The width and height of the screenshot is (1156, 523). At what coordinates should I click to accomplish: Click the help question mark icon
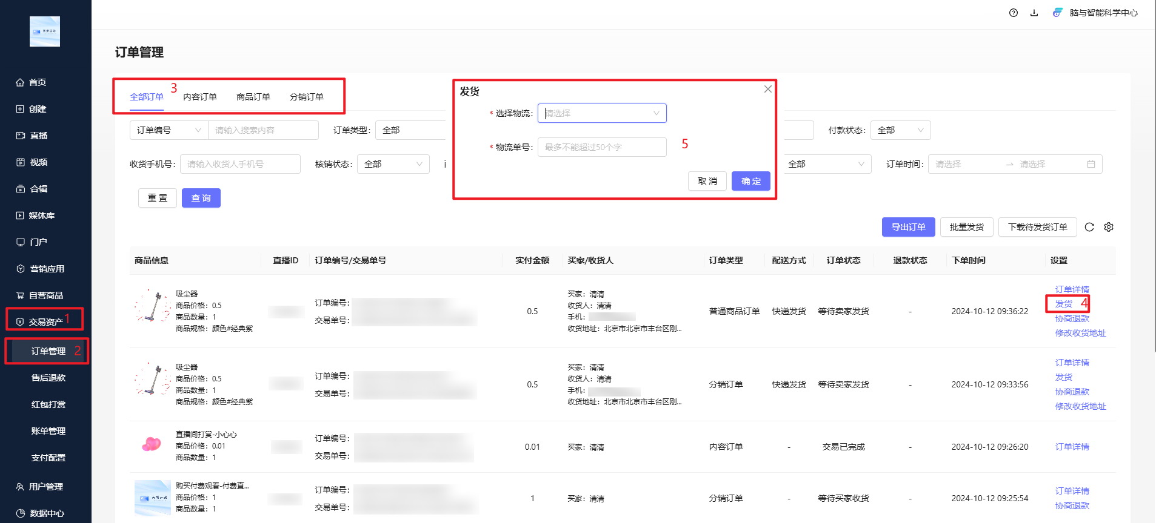[x=1013, y=13]
